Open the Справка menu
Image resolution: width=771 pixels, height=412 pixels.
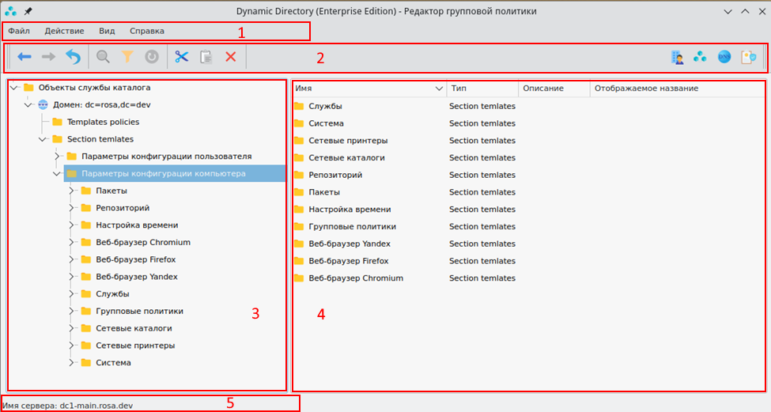click(x=146, y=31)
